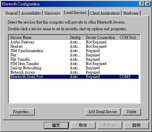This screenshot has height=132, width=152.
Task: Click Auto... startup in Bluetooth Serial Port row
Action: (x=75, y=77)
